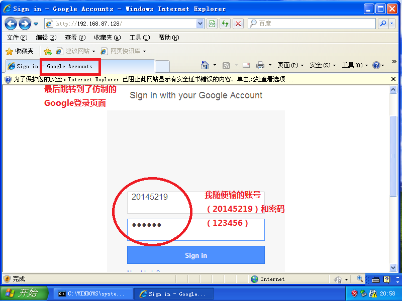Viewport: 402px width, 301px height.
Task: Click the red security shield tray icon
Action: coord(354,293)
